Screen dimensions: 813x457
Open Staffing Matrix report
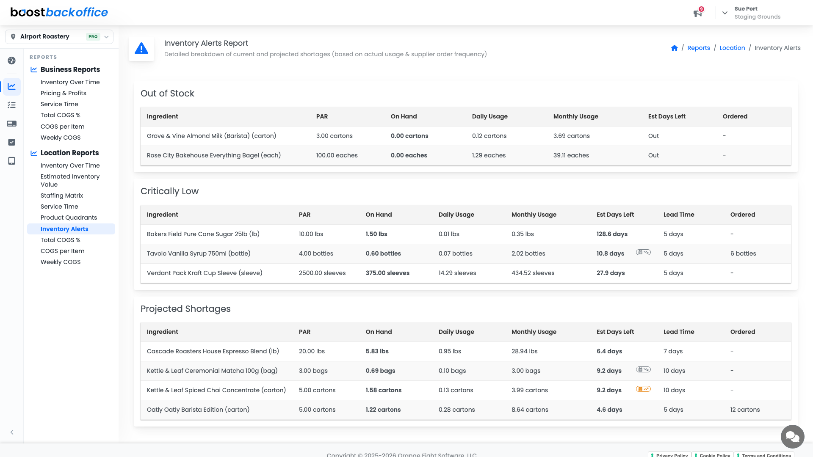62,195
